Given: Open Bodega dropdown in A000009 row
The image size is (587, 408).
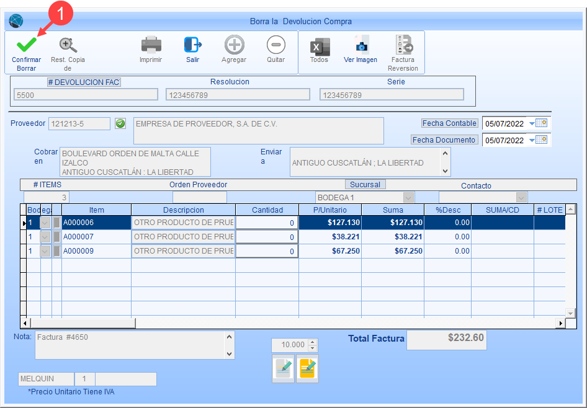Looking at the screenshot, I should (45, 251).
